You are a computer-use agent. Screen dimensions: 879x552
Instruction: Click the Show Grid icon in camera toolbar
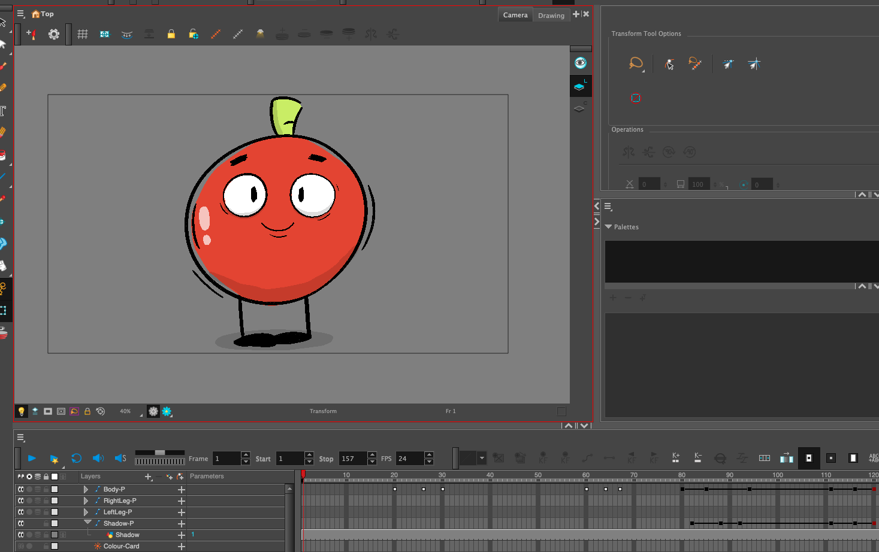(x=83, y=34)
